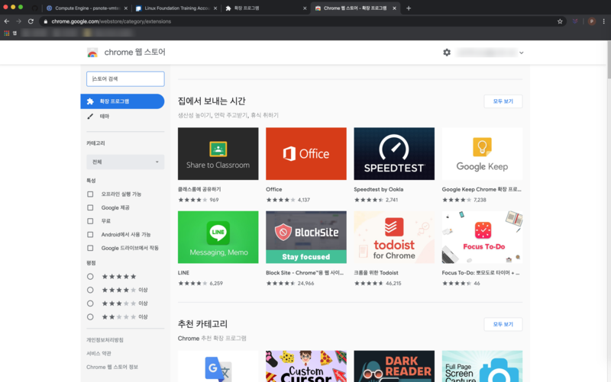Screen dimensions: 611x382
Task: Check the Android에서 사용 가능 checkbox
Action: [x=90, y=235]
